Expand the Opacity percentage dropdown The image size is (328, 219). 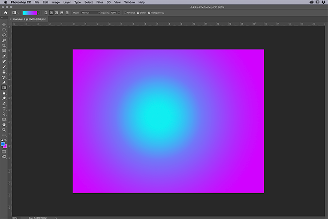119,12
